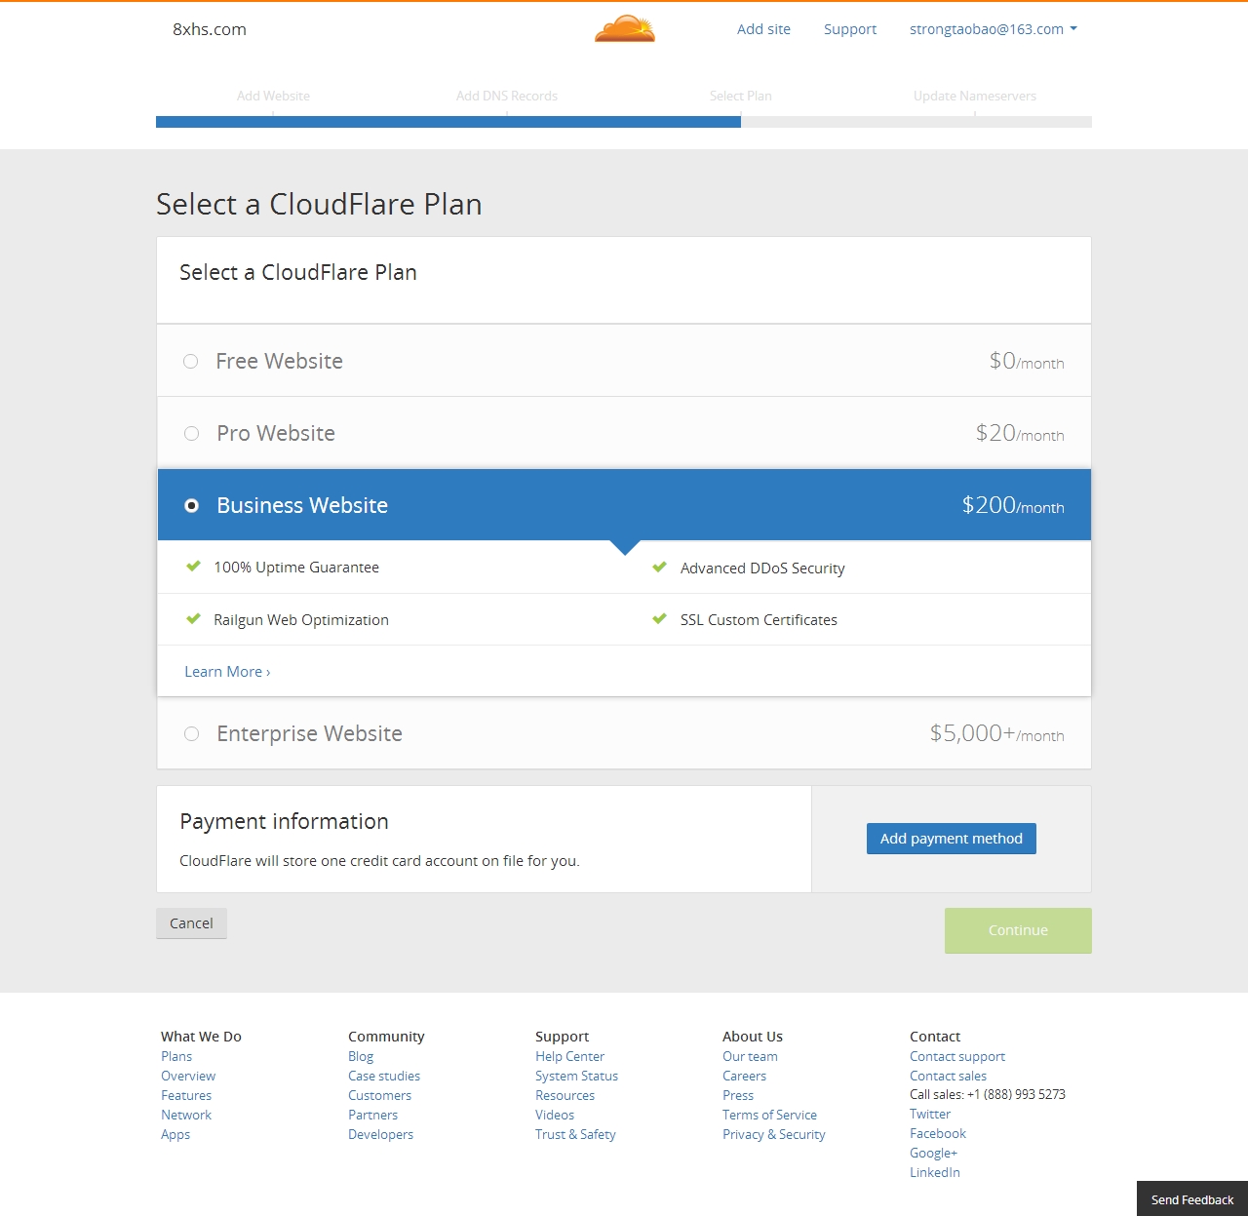Read the Terms of Service link

coord(769,1115)
